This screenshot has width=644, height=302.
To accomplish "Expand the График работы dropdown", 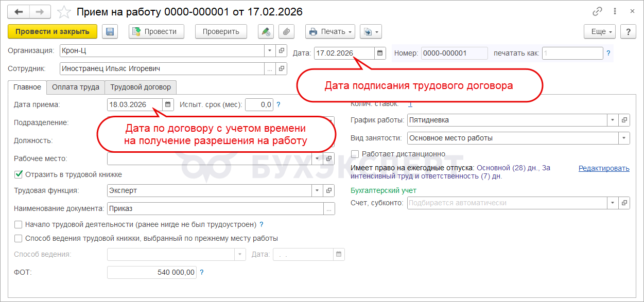I will [x=613, y=120].
